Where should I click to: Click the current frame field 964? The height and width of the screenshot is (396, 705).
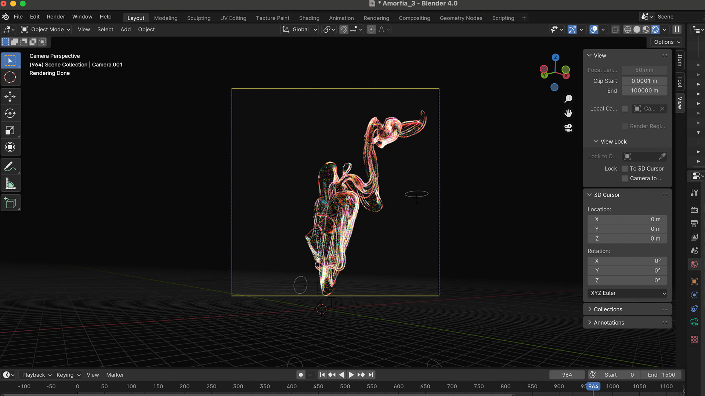click(567, 375)
